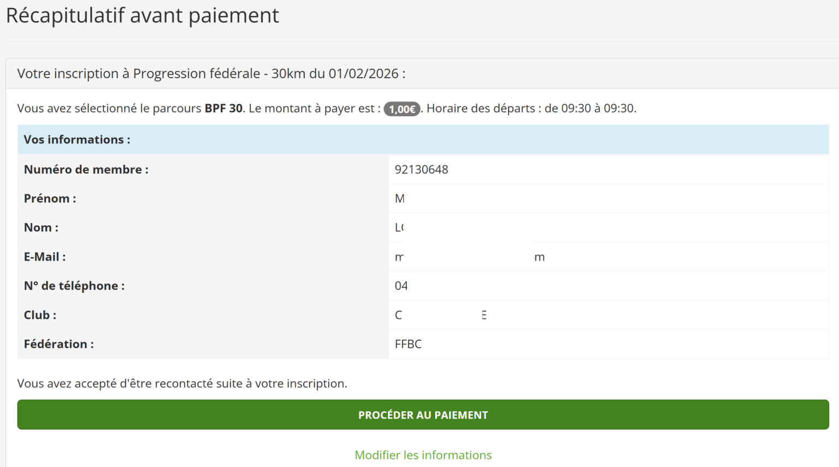Viewport: 839px width, 467px height.
Task: Click the Vos informations section header
Action: pyautogui.click(x=76, y=139)
